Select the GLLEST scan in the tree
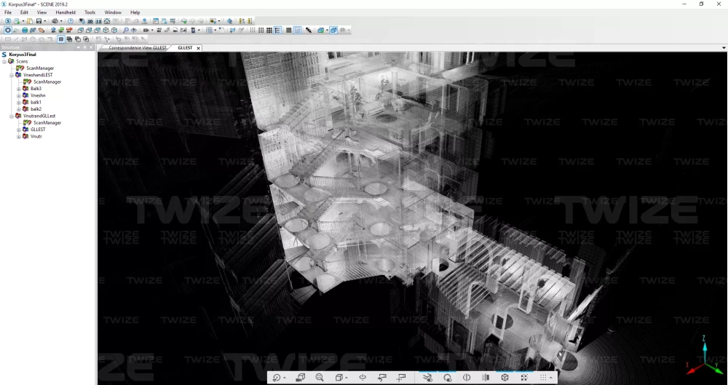The width and height of the screenshot is (728, 385). tap(38, 130)
